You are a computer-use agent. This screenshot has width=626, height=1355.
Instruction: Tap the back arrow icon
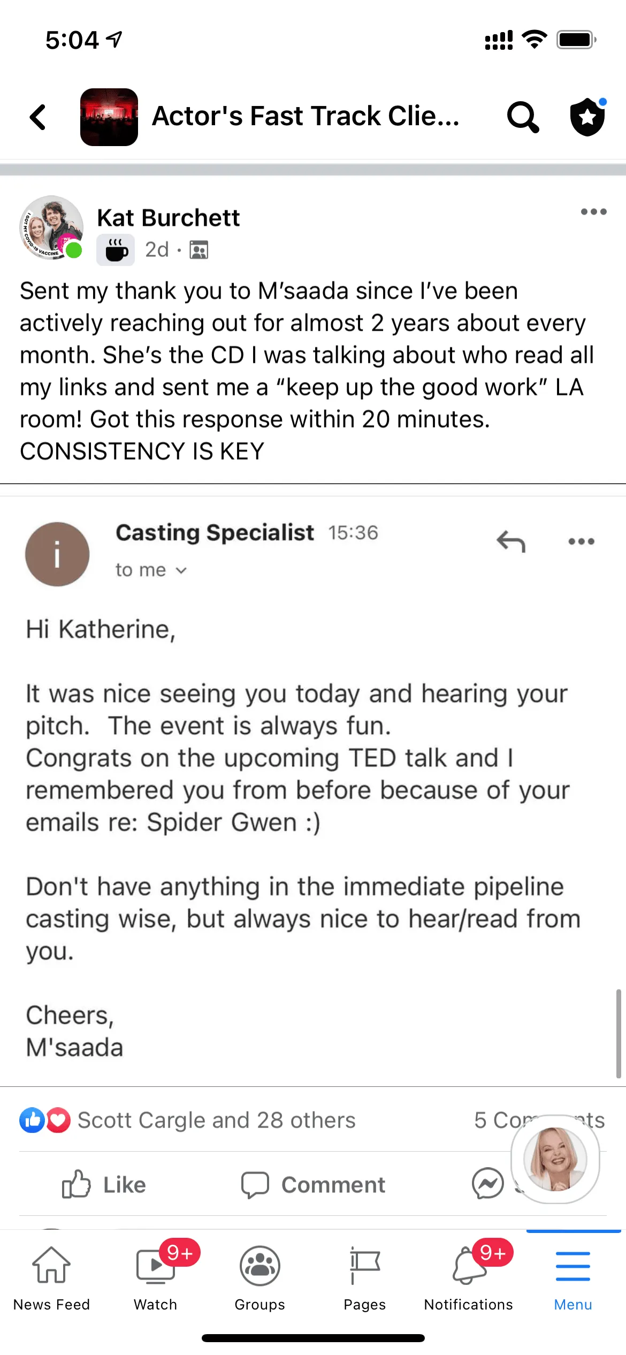(38, 117)
